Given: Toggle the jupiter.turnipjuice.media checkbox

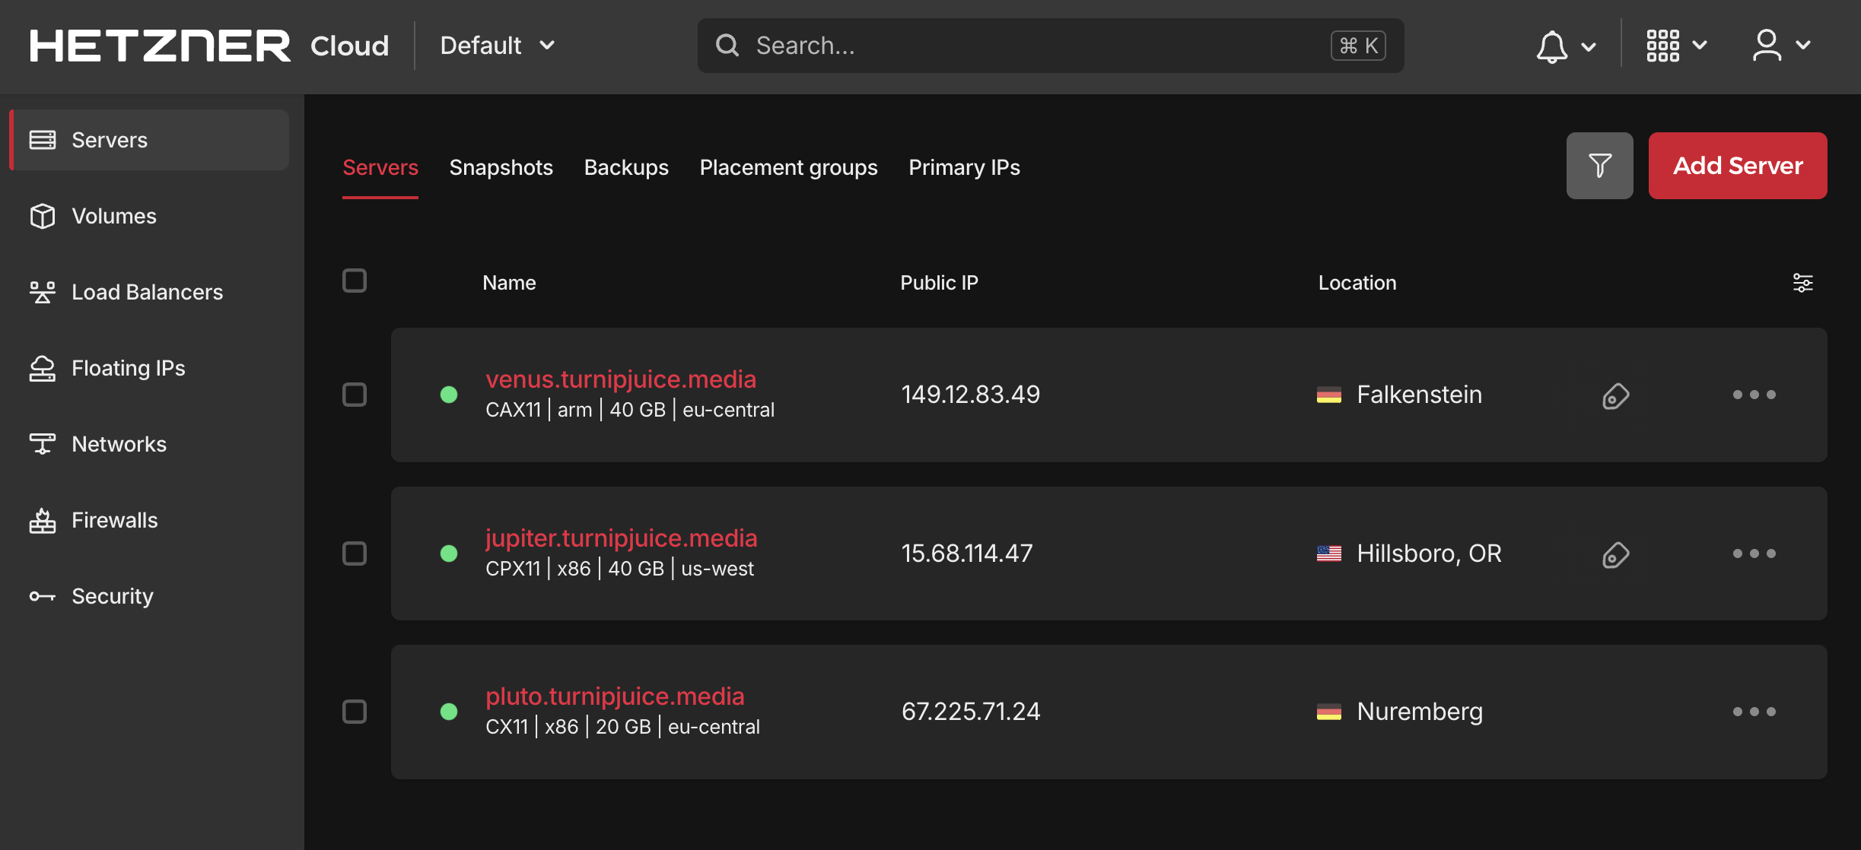Looking at the screenshot, I should (x=354, y=553).
